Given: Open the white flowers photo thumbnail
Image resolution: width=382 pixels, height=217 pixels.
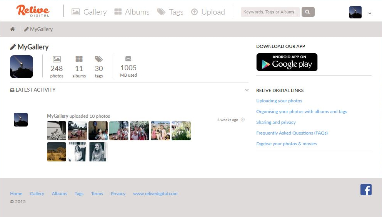Looking at the screenshot, I should (181, 131).
